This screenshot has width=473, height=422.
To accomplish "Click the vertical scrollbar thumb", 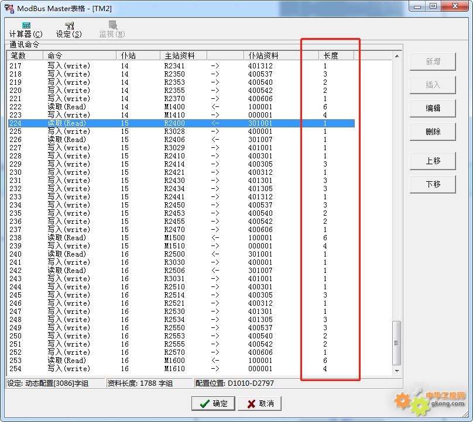I will tap(397, 343).
